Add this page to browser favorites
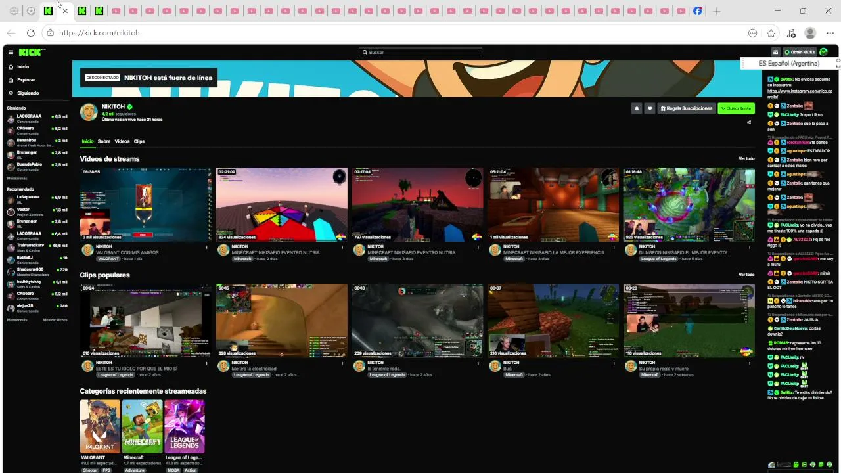The image size is (841, 473). coord(771,33)
